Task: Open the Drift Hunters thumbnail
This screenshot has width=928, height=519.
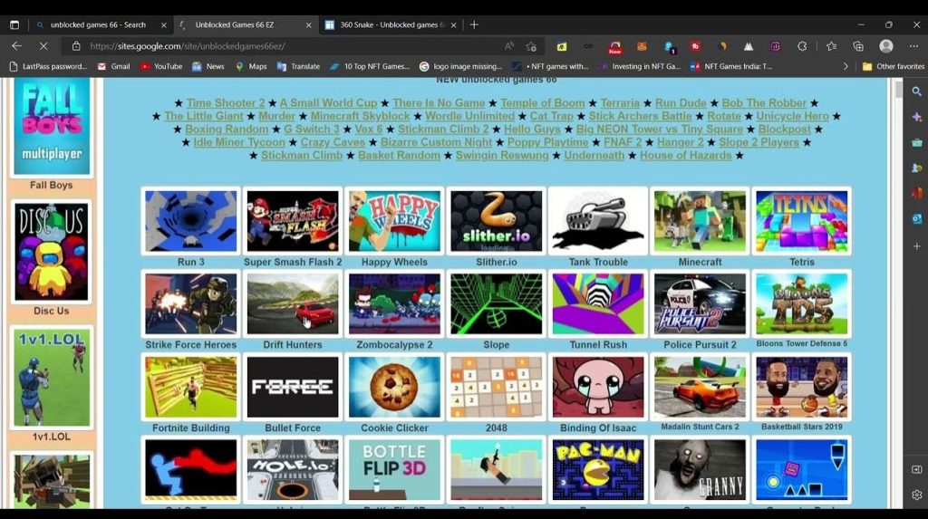Action: (293, 304)
